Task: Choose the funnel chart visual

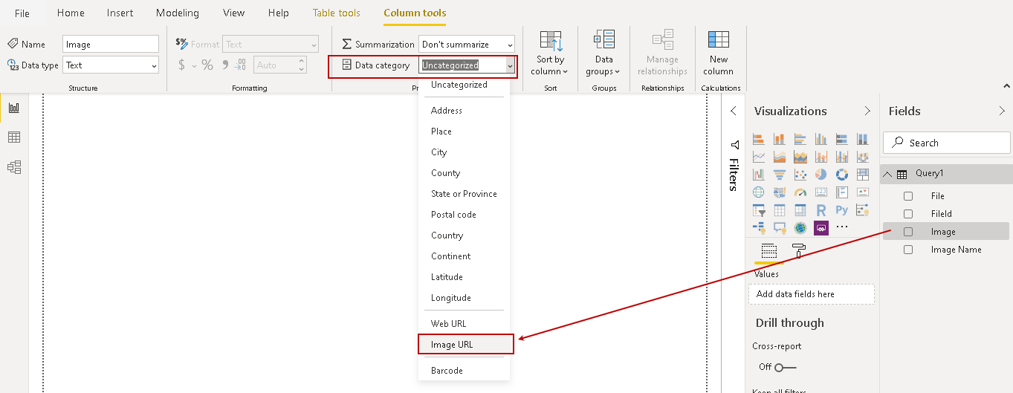Action: point(780,175)
